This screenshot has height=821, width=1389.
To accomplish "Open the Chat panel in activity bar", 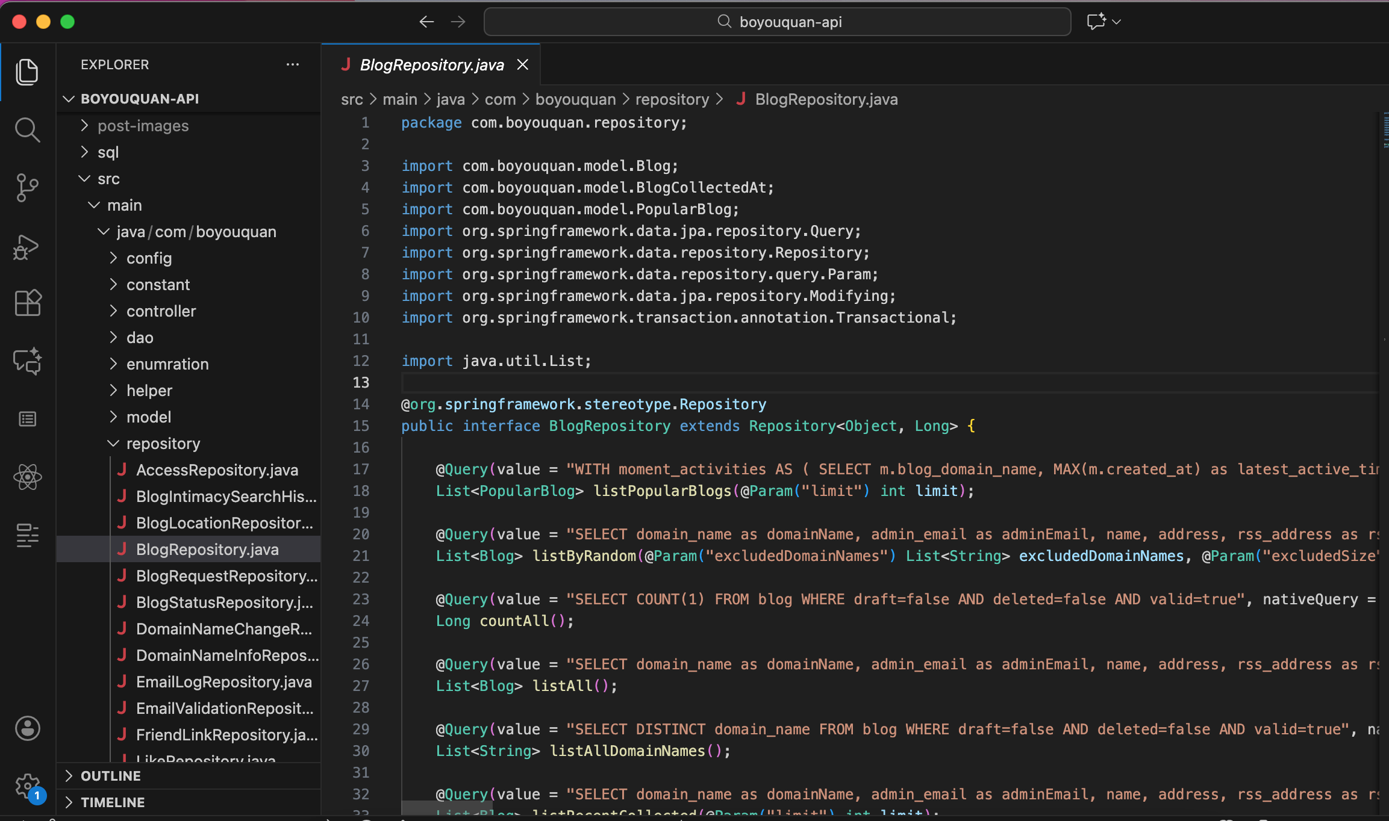I will pos(27,361).
